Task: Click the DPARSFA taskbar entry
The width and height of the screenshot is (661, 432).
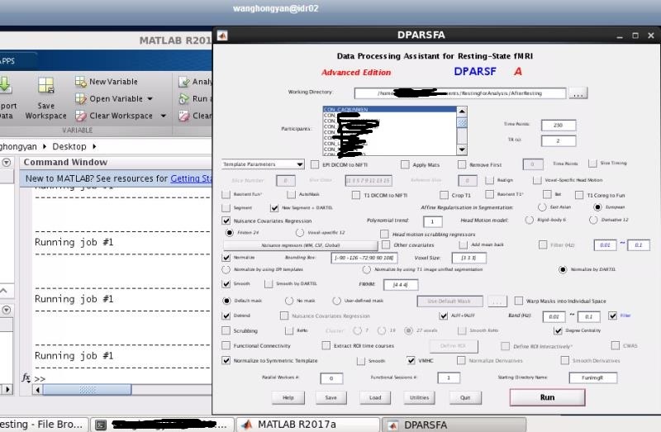Action: point(454,425)
